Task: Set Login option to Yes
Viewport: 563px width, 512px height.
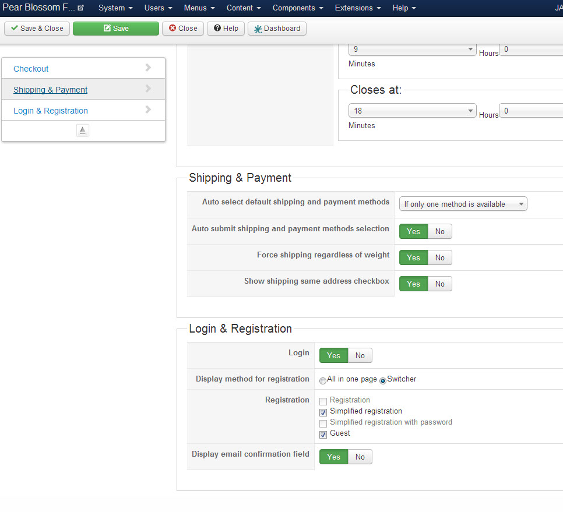Action: (x=333, y=355)
